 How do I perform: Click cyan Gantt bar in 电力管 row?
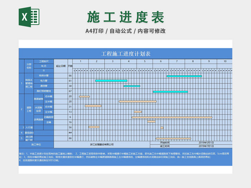pos(111,81)
